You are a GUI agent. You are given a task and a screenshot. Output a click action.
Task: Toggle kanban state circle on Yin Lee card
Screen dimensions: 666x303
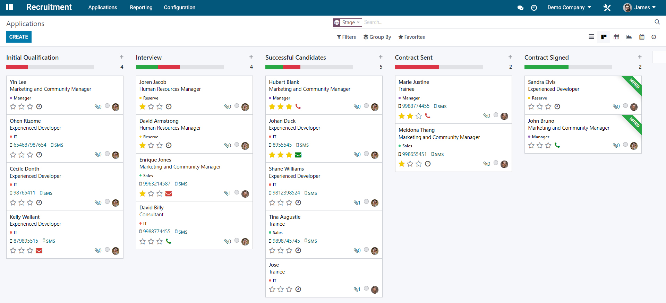107,106
